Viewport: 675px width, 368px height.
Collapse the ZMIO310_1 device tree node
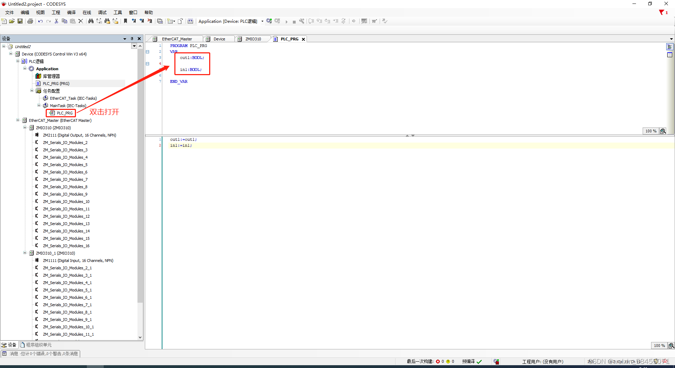click(25, 253)
